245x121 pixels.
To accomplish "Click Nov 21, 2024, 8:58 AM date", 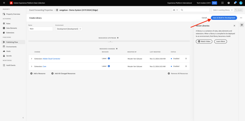I will (x=157, y=59).
